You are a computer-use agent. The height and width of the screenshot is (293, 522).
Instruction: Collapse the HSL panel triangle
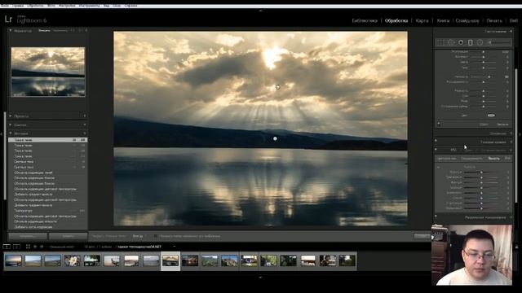[511, 150]
